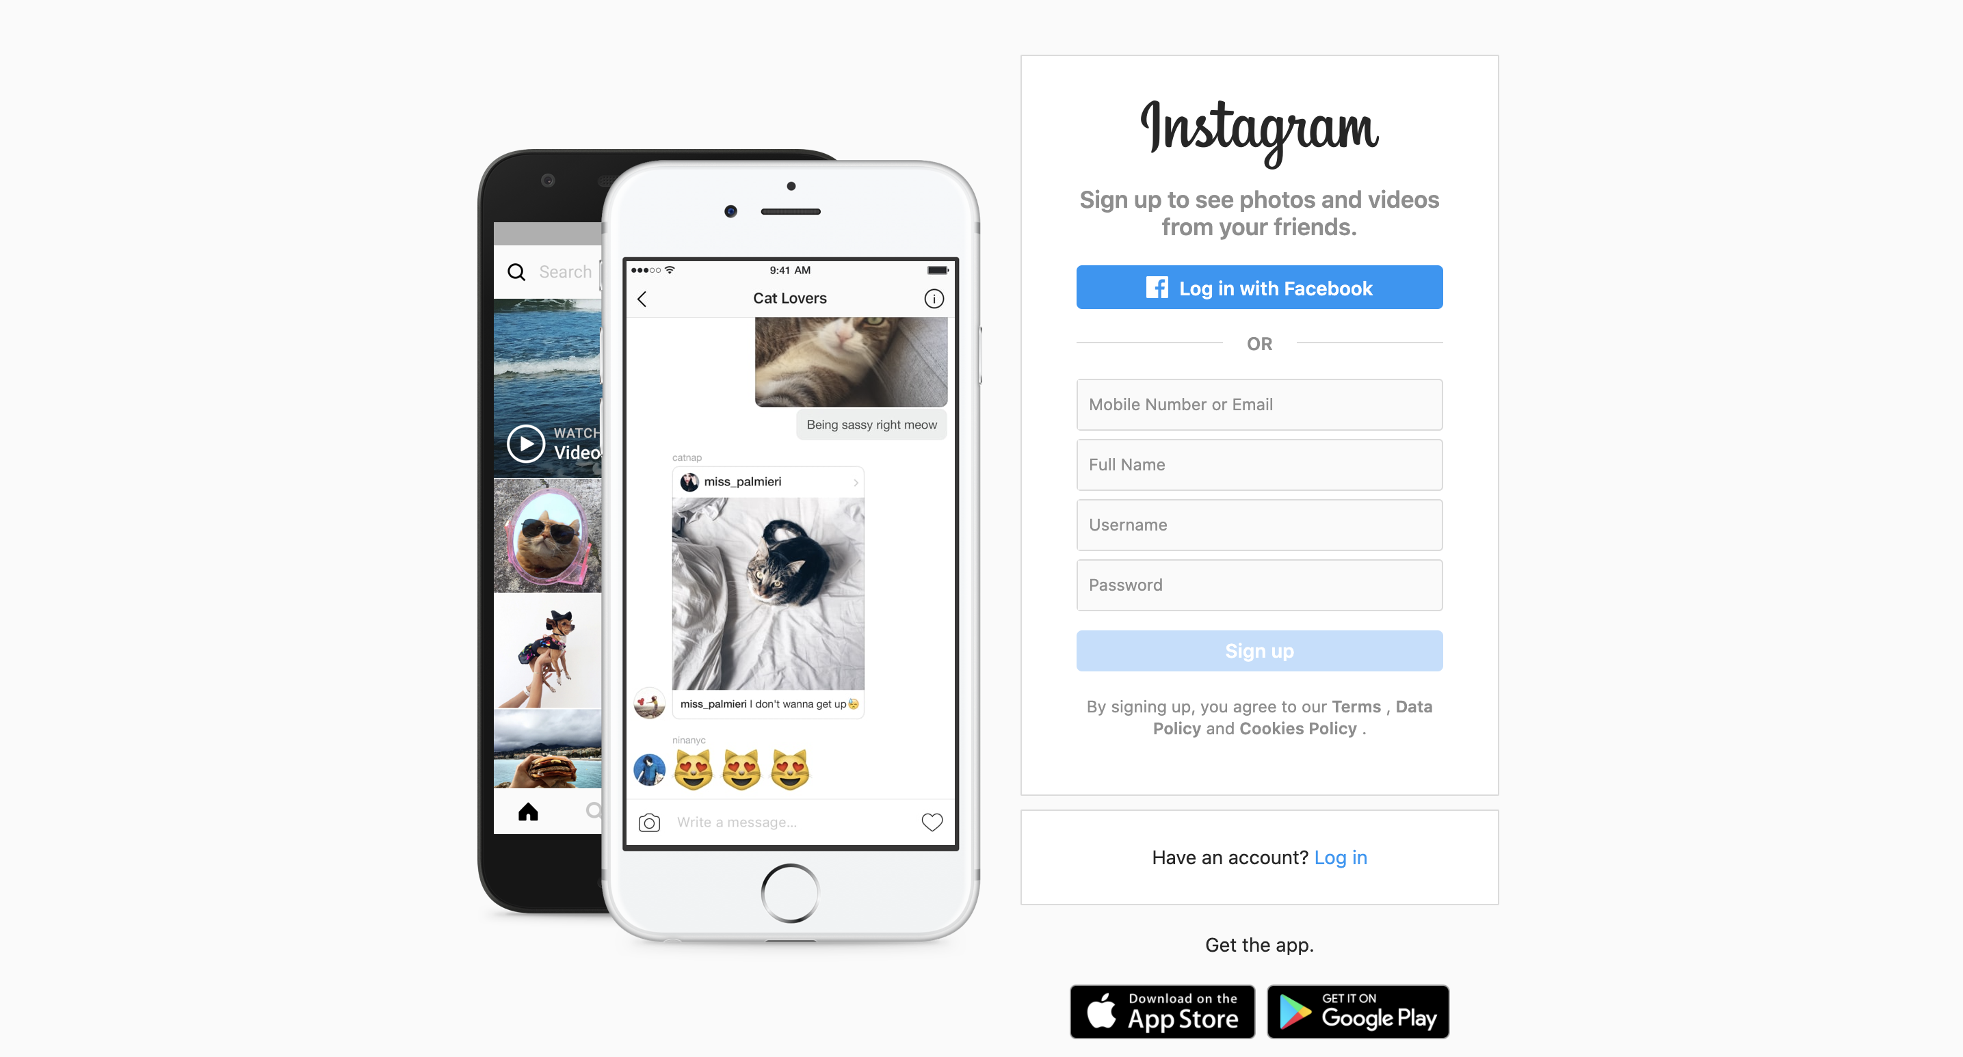The image size is (1963, 1057).
Task: Click the Password input field
Action: [1257, 585]
